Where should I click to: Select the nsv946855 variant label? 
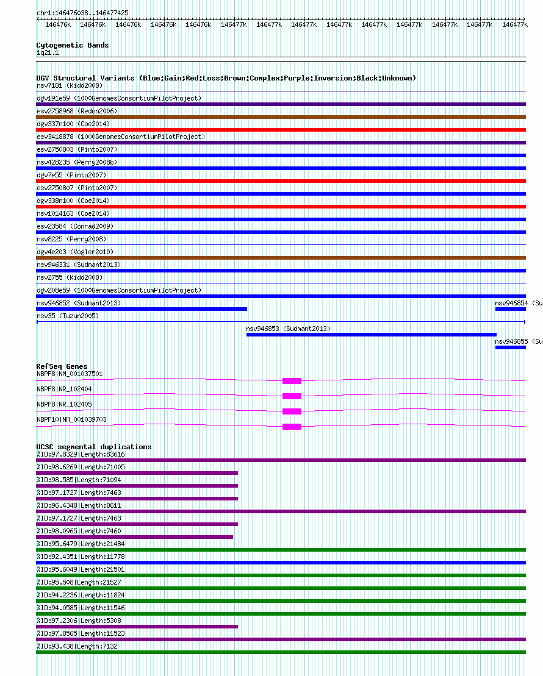point(519,341)
